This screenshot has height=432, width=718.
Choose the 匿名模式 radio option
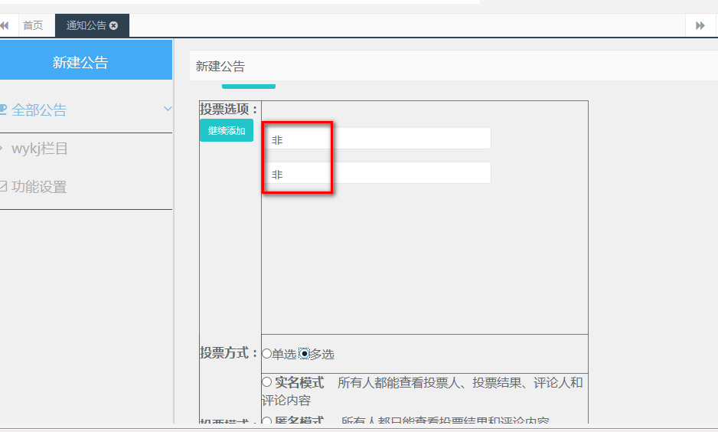[x=267, y=420]
